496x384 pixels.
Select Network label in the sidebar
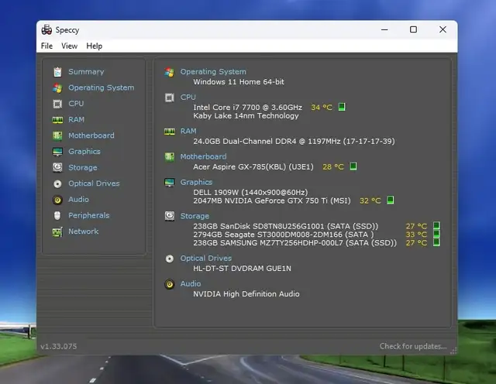coord(84,231)
